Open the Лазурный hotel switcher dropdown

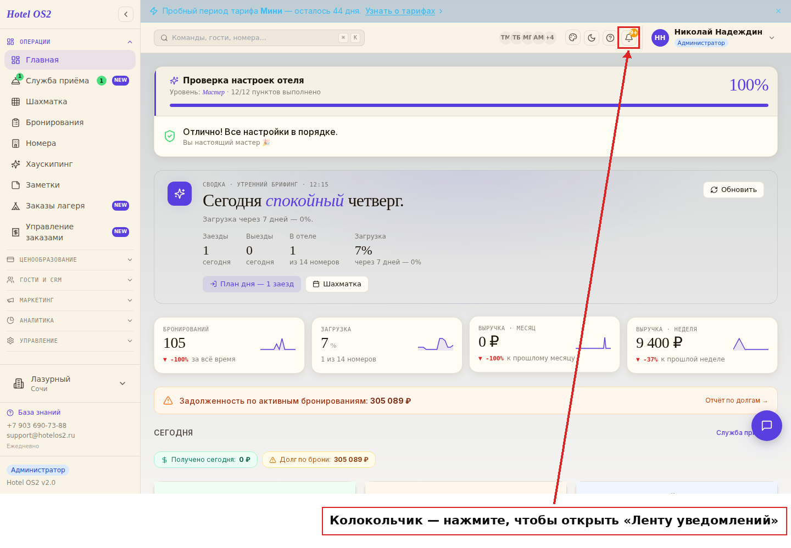pyautogui.click(x=70, y=383)
